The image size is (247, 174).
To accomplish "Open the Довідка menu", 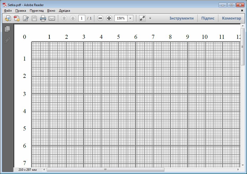I will (65, 11).
